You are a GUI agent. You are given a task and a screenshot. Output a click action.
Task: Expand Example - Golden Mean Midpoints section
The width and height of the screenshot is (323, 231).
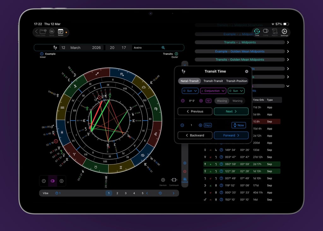[x=288, y=51]
